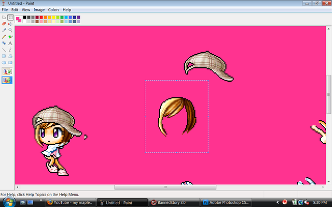Switch to YouTube Firefox taskbar button
Viewport: 332px width, 207px height.
pos(71,202)
